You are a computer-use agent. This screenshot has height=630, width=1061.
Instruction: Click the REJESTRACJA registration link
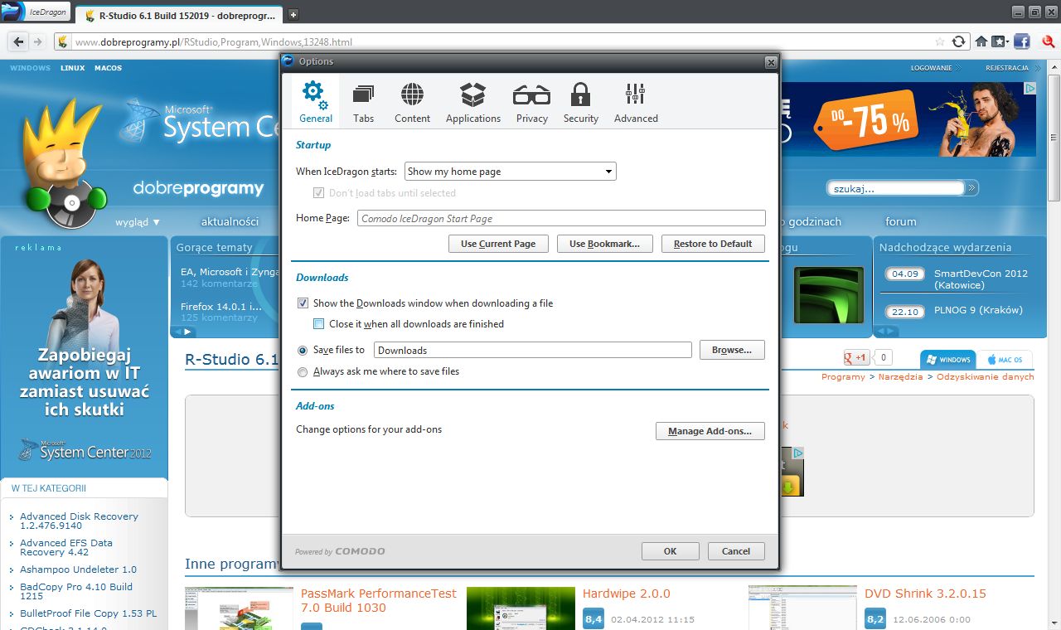(x=1007, y=68)
